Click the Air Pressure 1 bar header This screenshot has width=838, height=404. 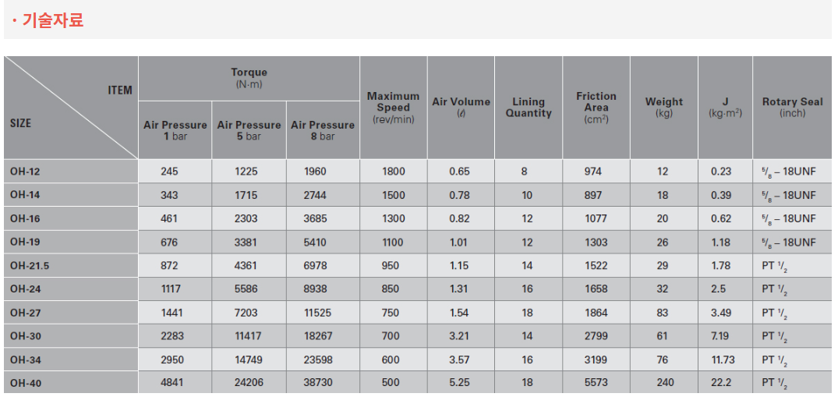pyautogui.click(x=175, y=130)
